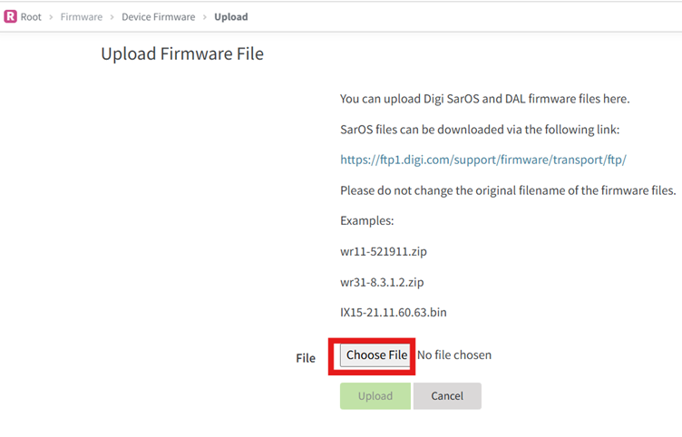Click the original filename warning text
This screenshot has width=682, height=437.
click(x=508, y=190)
